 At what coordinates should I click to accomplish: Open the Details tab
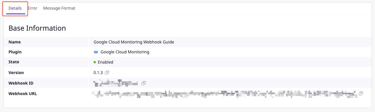point(15,8)
